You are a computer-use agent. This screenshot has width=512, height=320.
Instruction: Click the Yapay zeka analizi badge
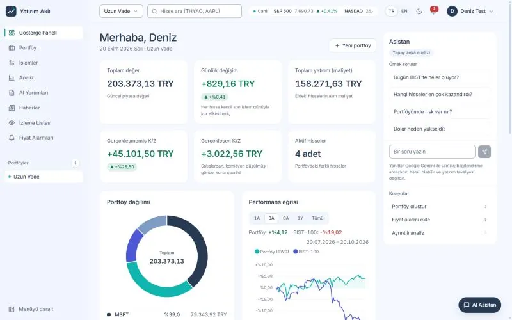point(411,52)
